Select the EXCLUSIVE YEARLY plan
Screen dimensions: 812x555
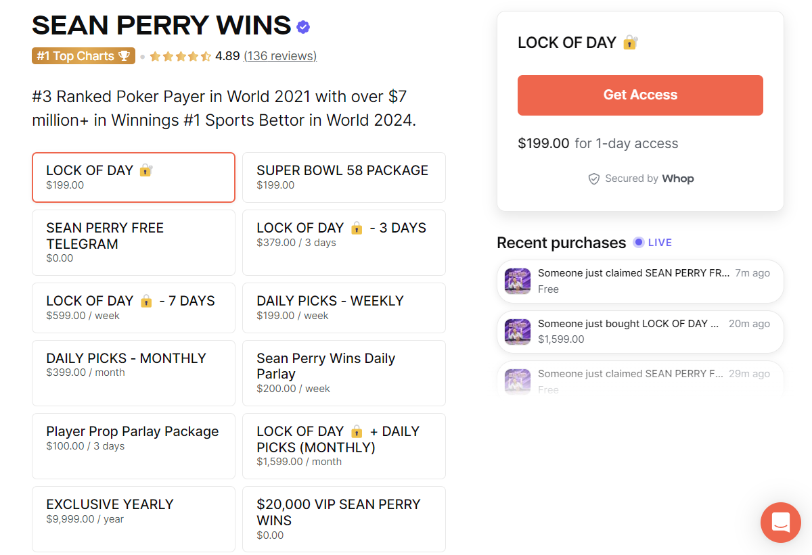coord(133,518)
